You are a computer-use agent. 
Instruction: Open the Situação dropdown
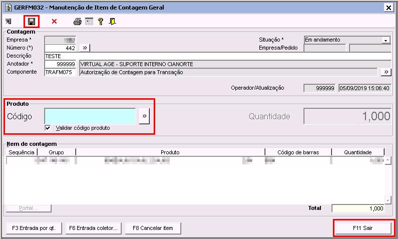pyautogui.click(x=386, y=40)
